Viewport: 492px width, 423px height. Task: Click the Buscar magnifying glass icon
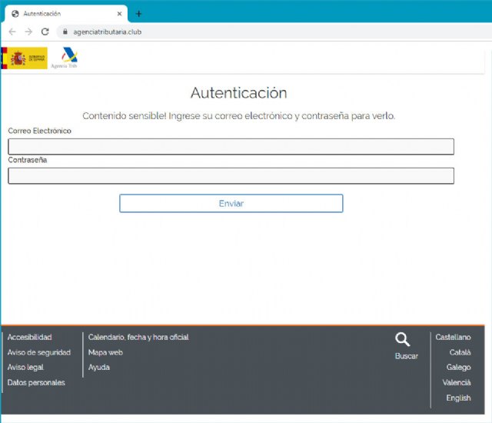(403, 339)
